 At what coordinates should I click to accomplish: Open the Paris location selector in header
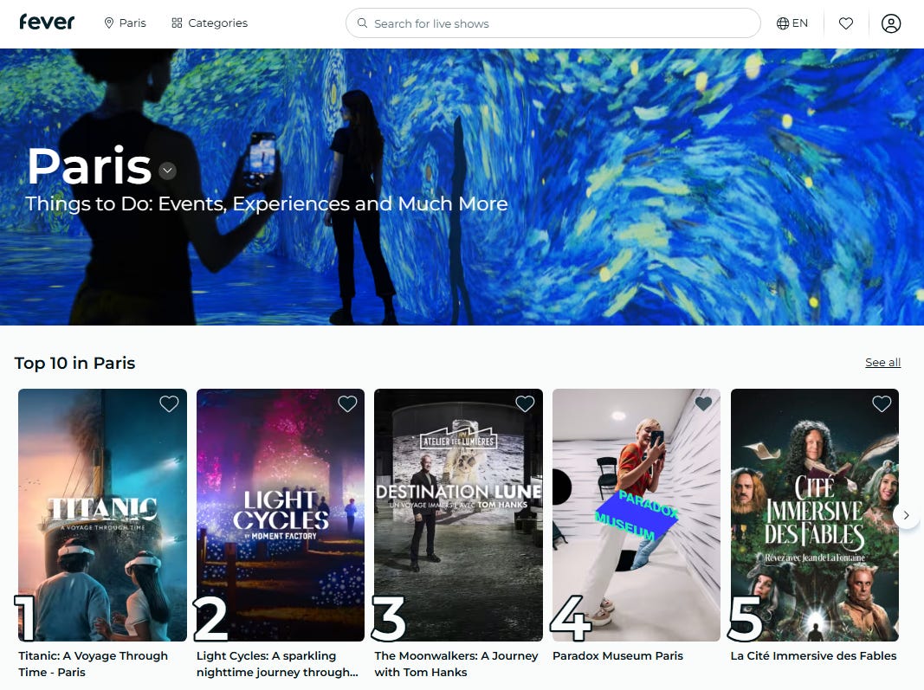coord(125,23)
